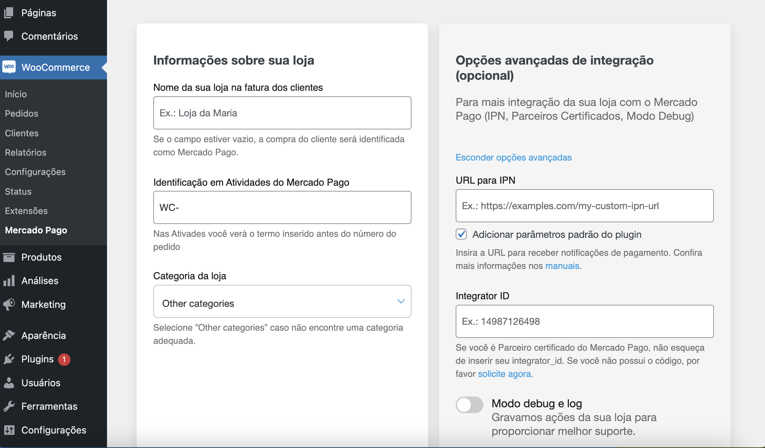Screen dimensions: 765x448
Task: Open the Produtos menu
Action: click(x=54, y=257)
